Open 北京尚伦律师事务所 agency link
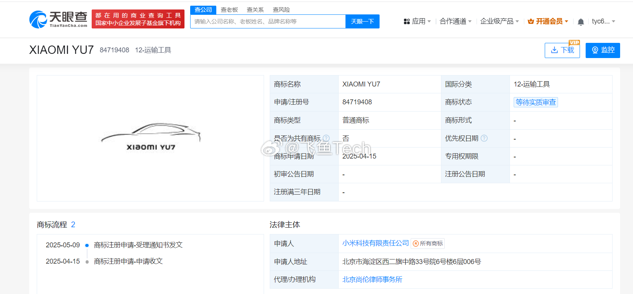This screenshot has height=294, width=633. point(372,280)
